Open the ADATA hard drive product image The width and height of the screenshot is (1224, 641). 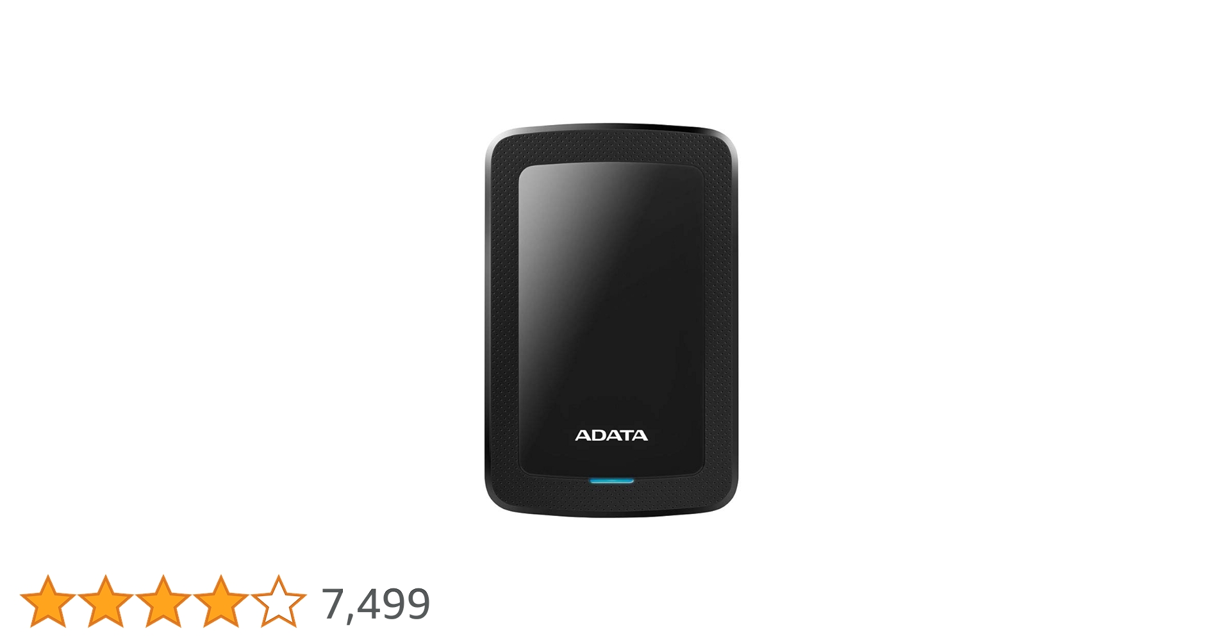(x=611, y=320)
